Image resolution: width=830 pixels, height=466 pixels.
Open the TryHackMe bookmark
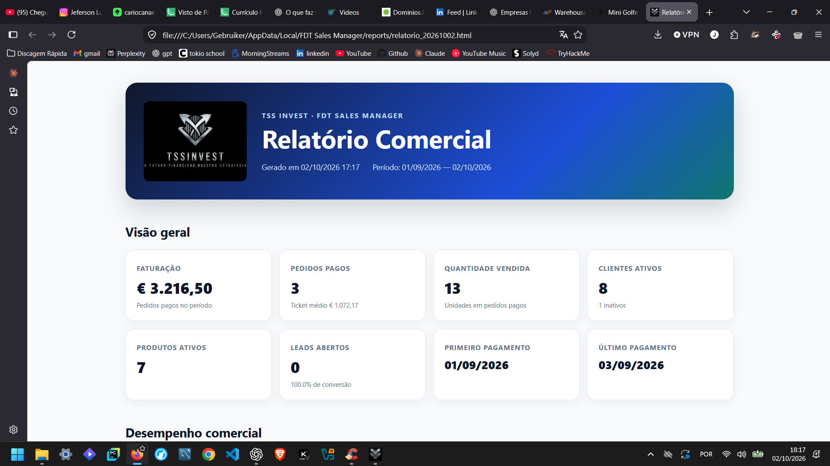(568, 53)
